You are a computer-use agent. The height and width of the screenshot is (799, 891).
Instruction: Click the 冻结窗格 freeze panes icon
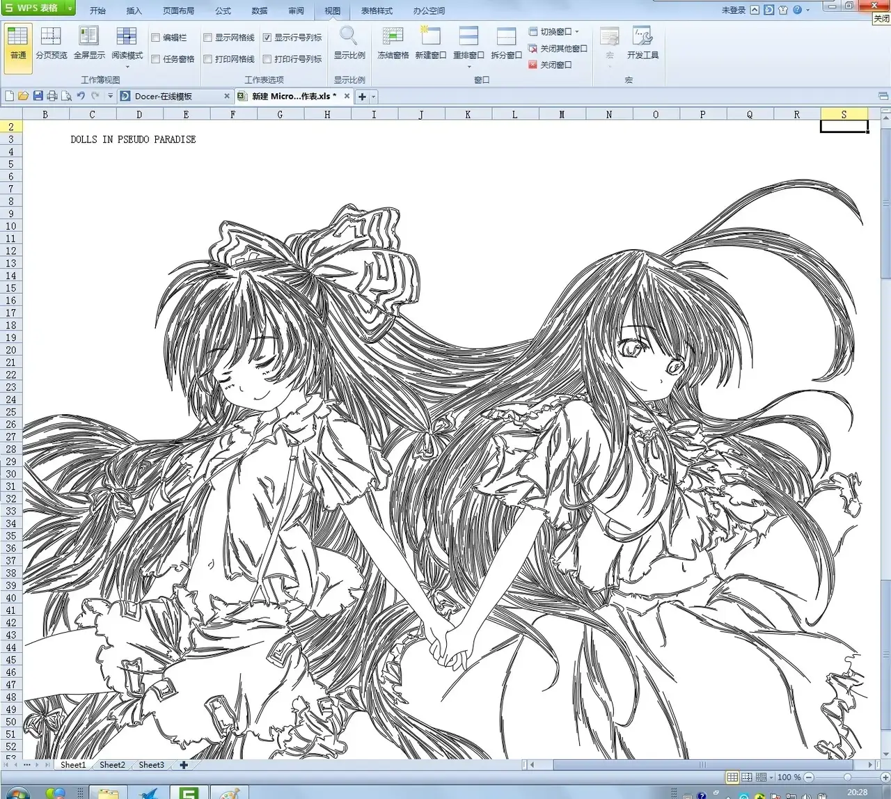[x=393, y=43]
